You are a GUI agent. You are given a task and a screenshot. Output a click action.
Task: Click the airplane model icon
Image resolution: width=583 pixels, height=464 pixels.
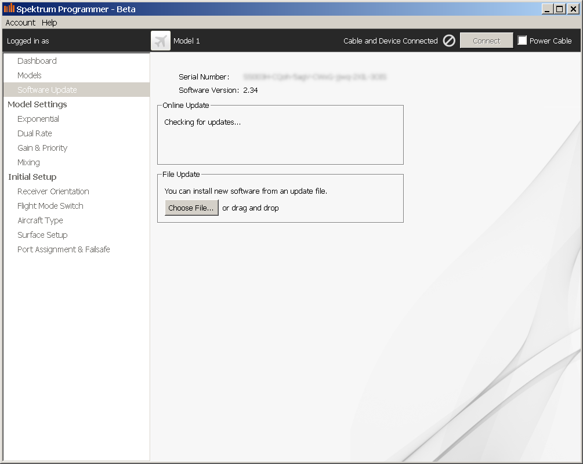pyautogui.click(x=161, y=41)
